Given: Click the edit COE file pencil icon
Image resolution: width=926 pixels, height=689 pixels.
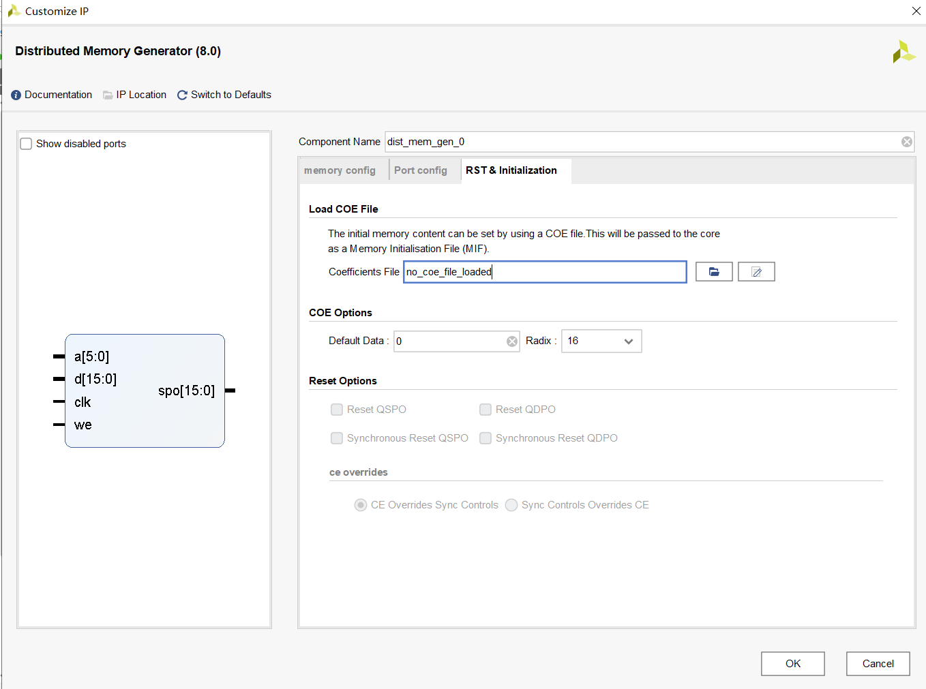Looking at the screenshot, I should [x=756, y=272].
